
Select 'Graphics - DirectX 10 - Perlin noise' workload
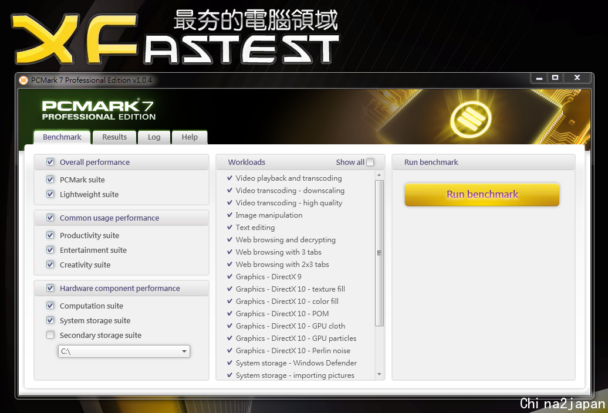293,351
